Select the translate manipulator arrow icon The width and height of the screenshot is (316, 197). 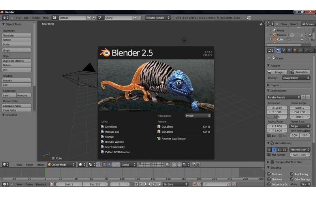tap(109, 165)
